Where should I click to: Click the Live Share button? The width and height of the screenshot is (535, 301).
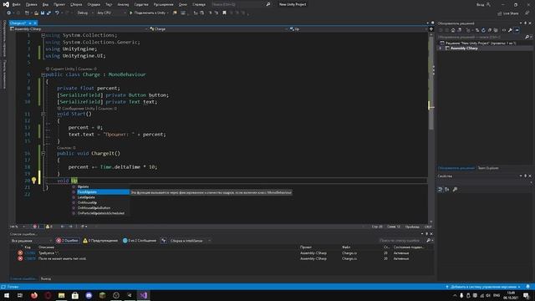pos(508,13)
